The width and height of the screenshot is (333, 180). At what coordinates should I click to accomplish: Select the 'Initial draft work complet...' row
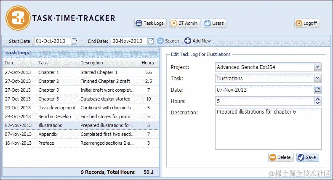pos(81,90)
